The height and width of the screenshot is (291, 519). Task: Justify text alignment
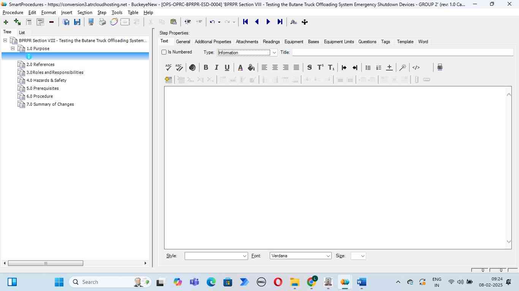pos(296,67)
